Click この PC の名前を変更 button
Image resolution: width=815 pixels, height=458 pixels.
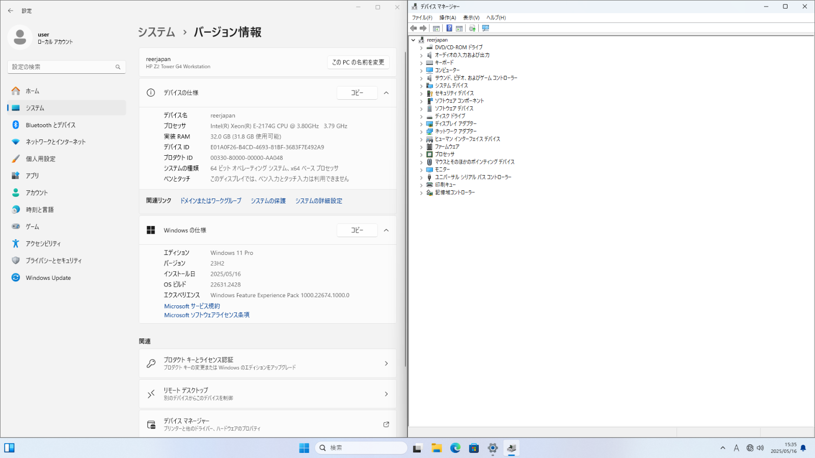click(358, 62)
